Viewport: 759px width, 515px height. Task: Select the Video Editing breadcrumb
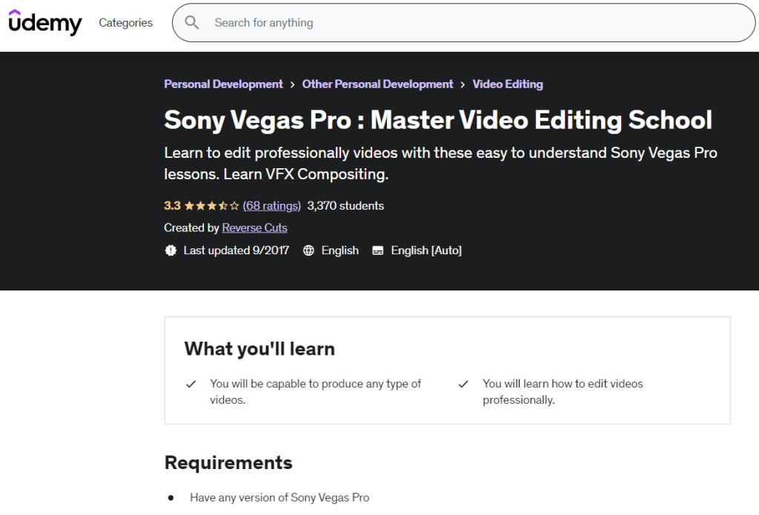coord(508,84)
